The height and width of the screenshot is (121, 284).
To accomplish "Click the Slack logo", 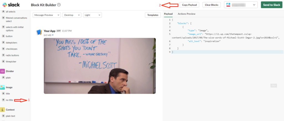I will click(x=11, y=5).
